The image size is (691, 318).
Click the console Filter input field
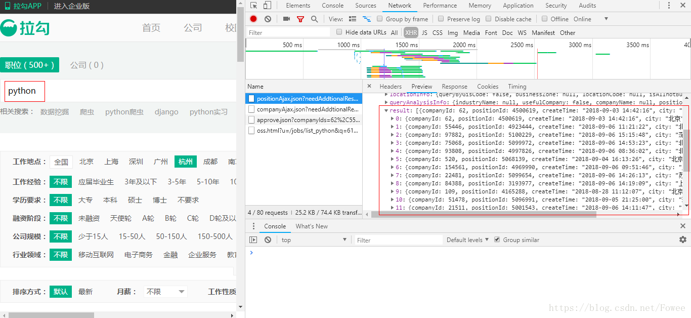pyautogui.click(x=398, y=240)
